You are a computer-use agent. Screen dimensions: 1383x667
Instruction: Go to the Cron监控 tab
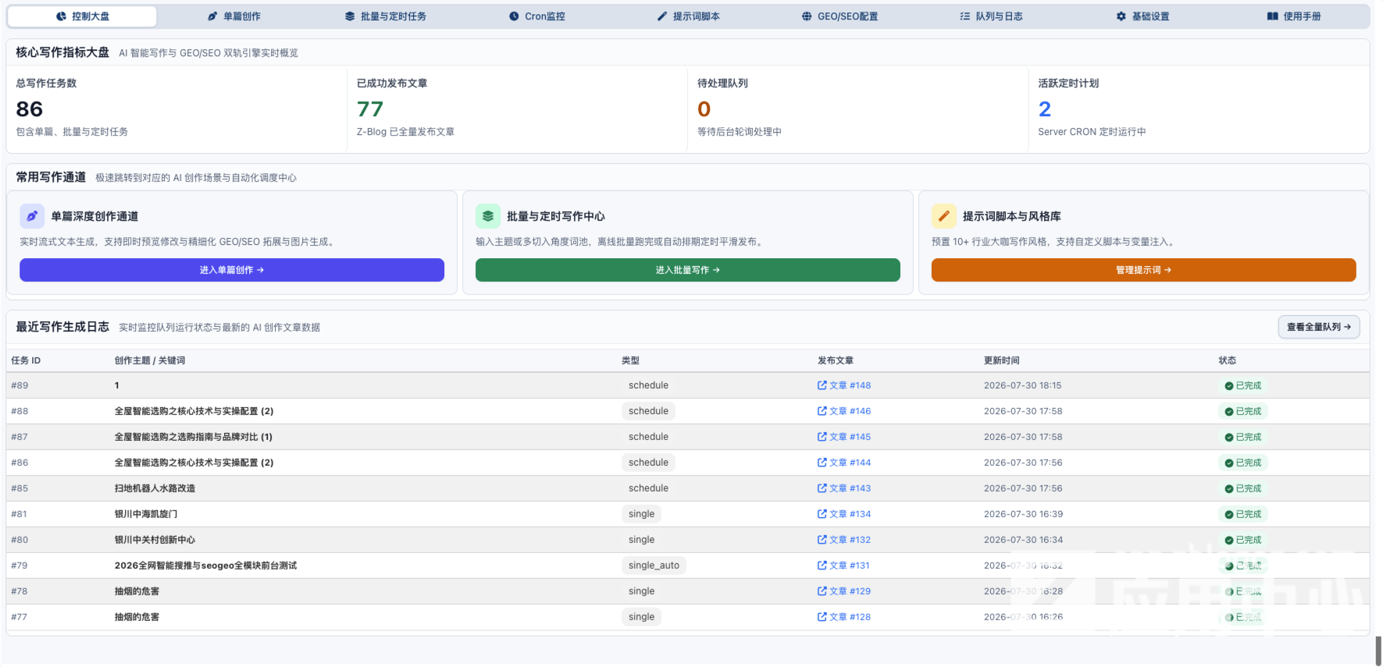[x=537, y=16]
